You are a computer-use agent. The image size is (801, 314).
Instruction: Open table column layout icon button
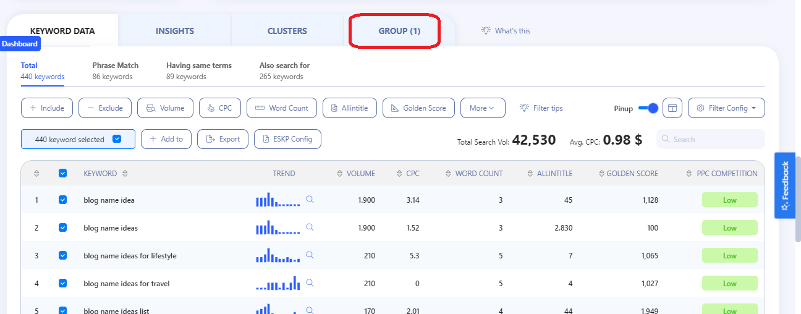(x=672, y=108)
